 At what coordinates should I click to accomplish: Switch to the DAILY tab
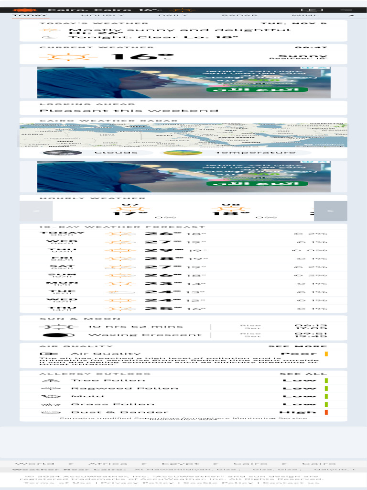coord(173,15)
